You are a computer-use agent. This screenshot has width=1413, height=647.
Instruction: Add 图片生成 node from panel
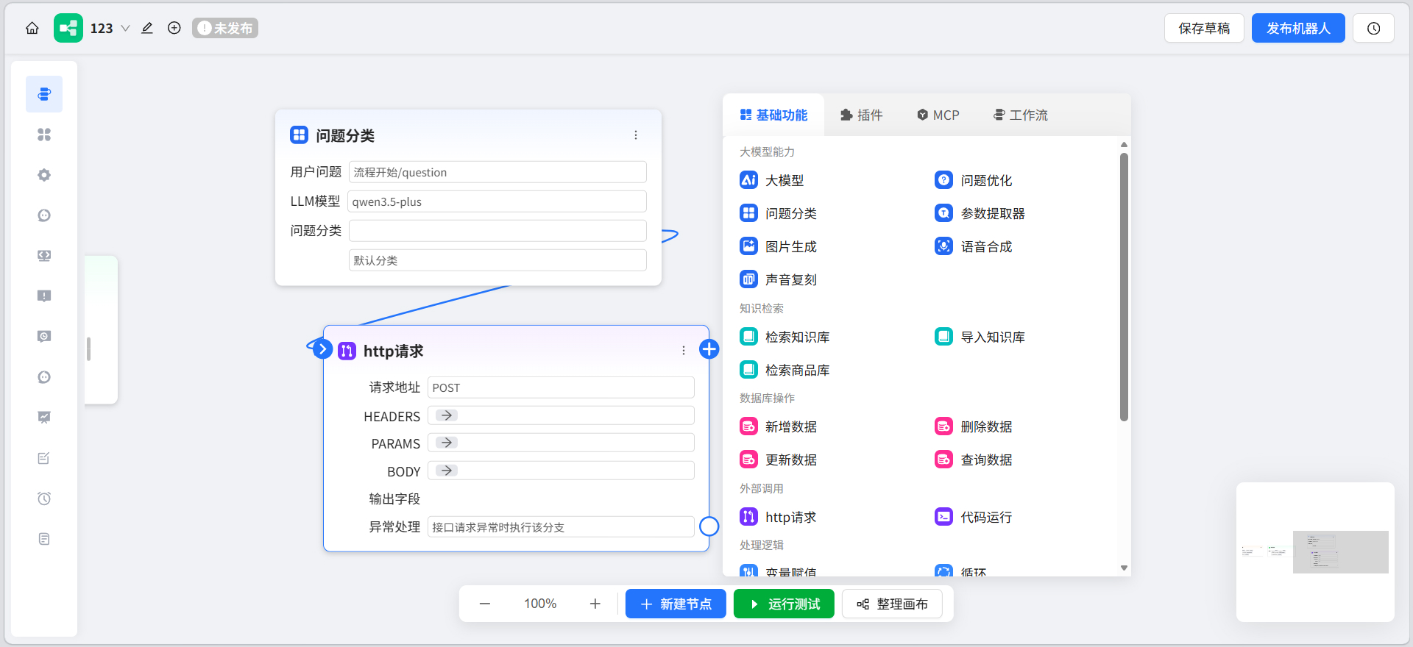[x=778, y=246]
